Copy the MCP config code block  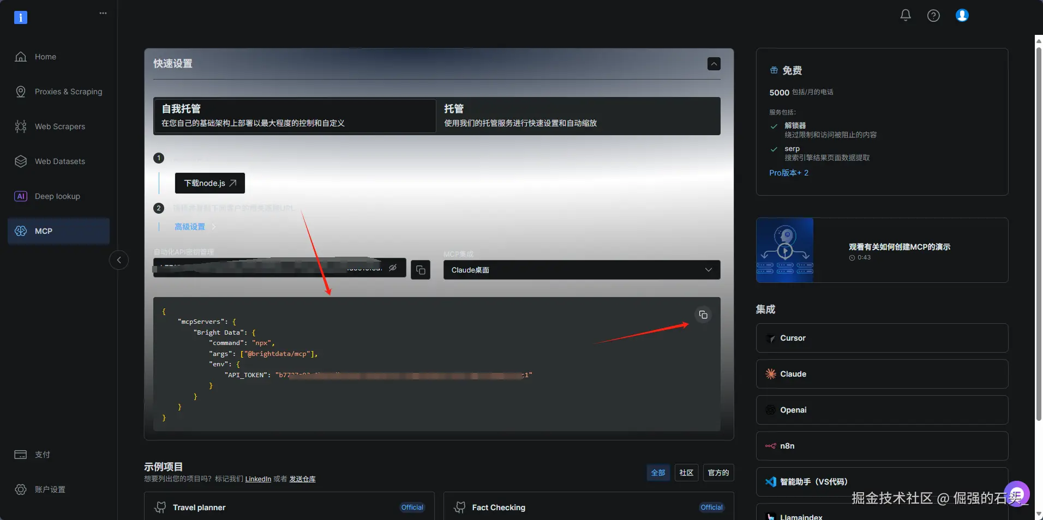703,315
